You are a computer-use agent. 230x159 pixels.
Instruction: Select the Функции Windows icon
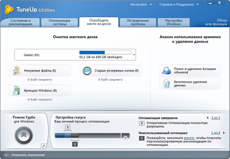[x=16, y=90]
